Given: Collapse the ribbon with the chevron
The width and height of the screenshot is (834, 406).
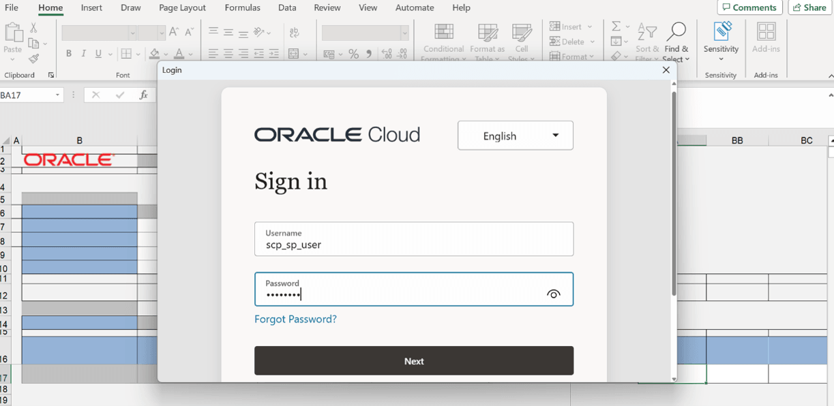Looking at the screenshot, I should tap(830, 76).
